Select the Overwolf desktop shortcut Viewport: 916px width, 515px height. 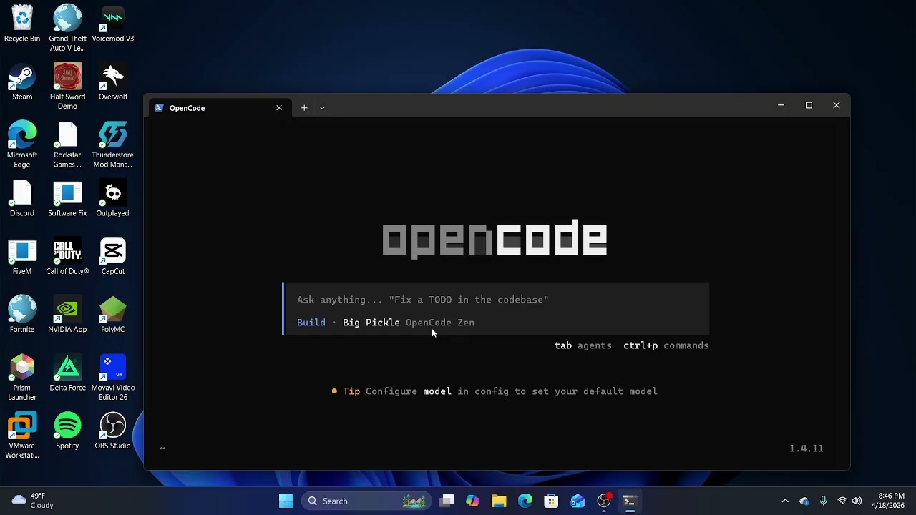tap(112, 82)
